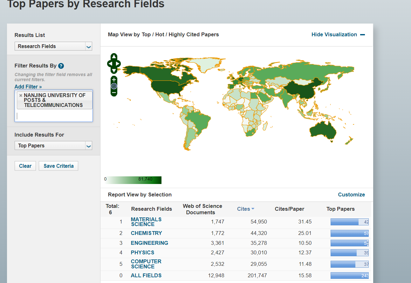This screenshot has height=283, width=411.
Task: Pan the map left with the arrow
Action: point(110,64)
